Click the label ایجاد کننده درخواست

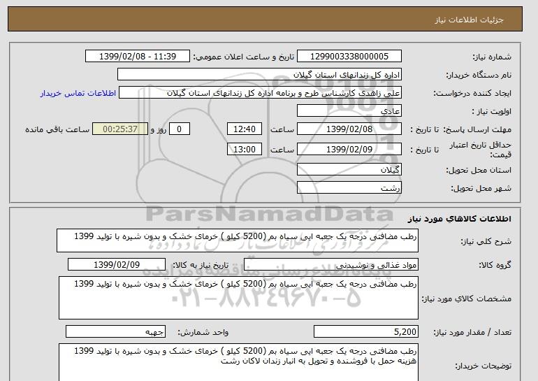[472, 93]
